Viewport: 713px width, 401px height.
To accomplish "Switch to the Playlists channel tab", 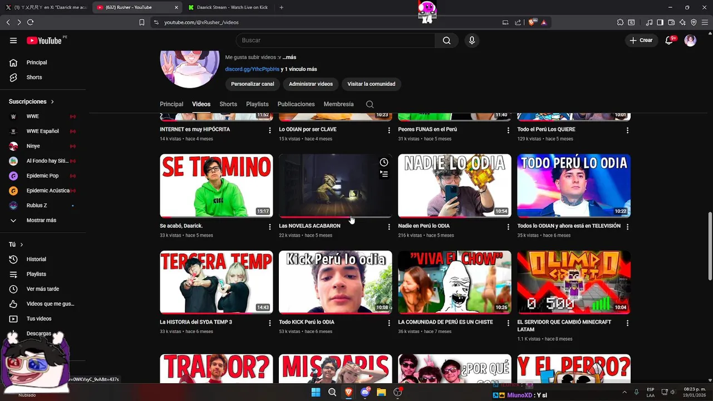I will [x=257, y=104].
